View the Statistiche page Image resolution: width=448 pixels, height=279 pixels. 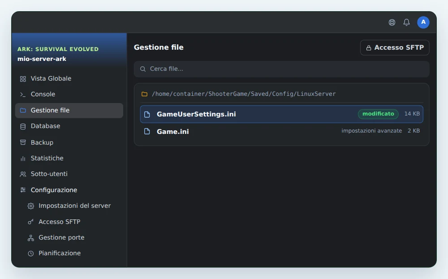tap(69, 158)
